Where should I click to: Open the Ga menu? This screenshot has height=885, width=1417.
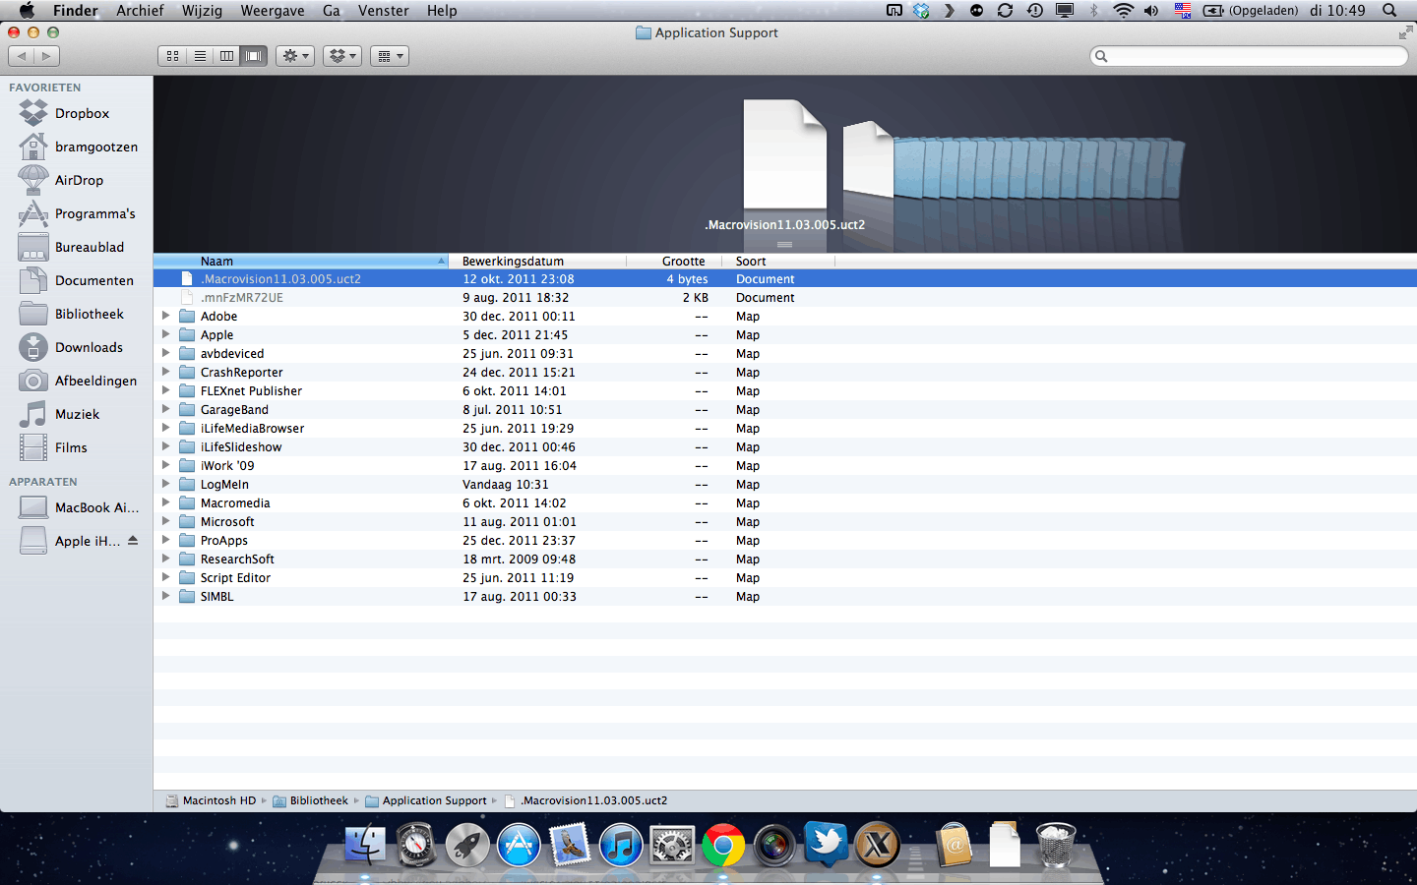[332, 11]
